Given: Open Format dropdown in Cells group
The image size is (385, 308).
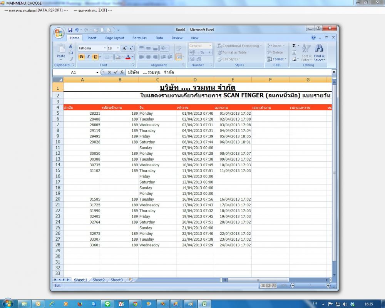Looking at the screenshot, I should pyautogui.click(x=276, y=59).
